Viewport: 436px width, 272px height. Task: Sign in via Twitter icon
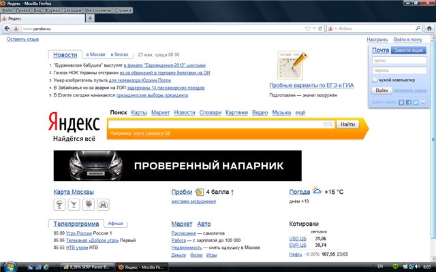(416, 103)
